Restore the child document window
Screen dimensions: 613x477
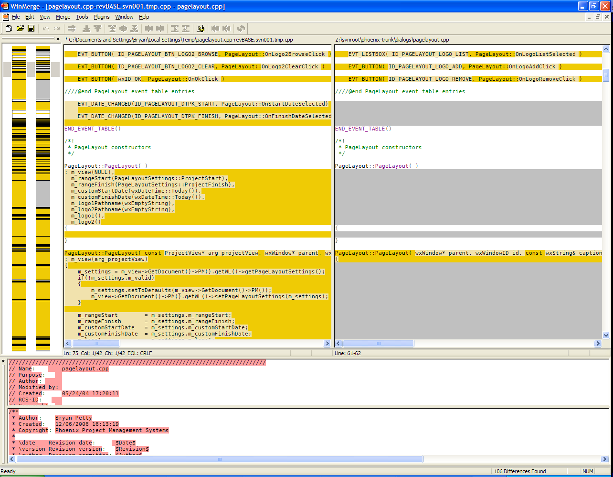coord(597,17)
